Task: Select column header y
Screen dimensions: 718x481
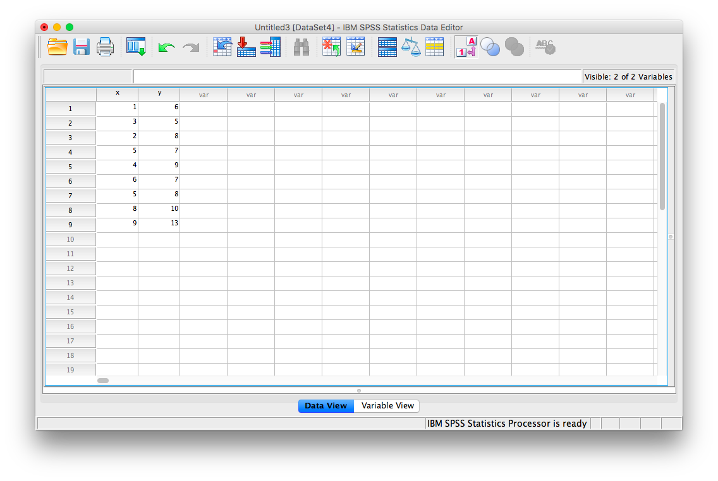Action: coord(159,94)
